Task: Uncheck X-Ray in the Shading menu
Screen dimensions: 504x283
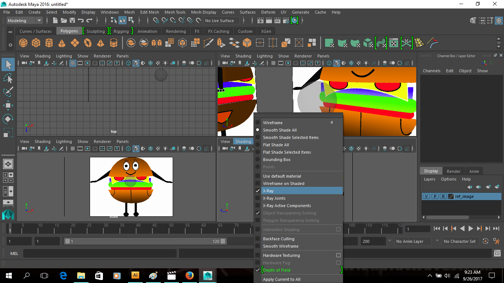Action: coord(268,191)
